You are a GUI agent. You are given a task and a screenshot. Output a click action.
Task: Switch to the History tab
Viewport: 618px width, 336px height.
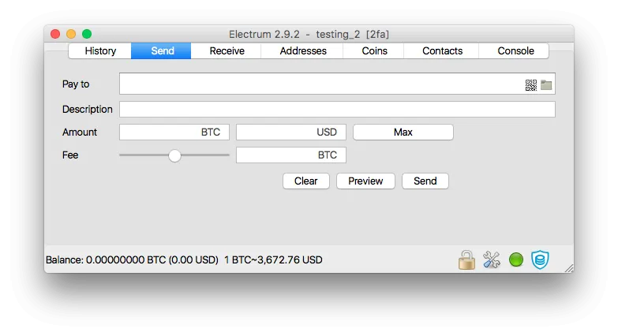(100, 50)
